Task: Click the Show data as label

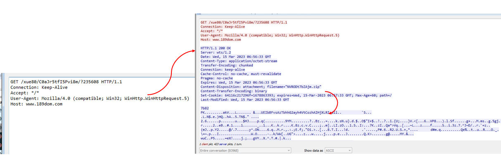Action: click(x=313, y=151)
